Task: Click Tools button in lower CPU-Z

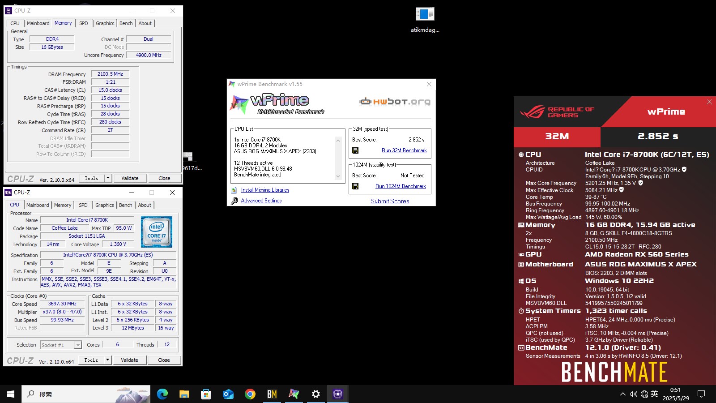Action: [x=91, y=360]
